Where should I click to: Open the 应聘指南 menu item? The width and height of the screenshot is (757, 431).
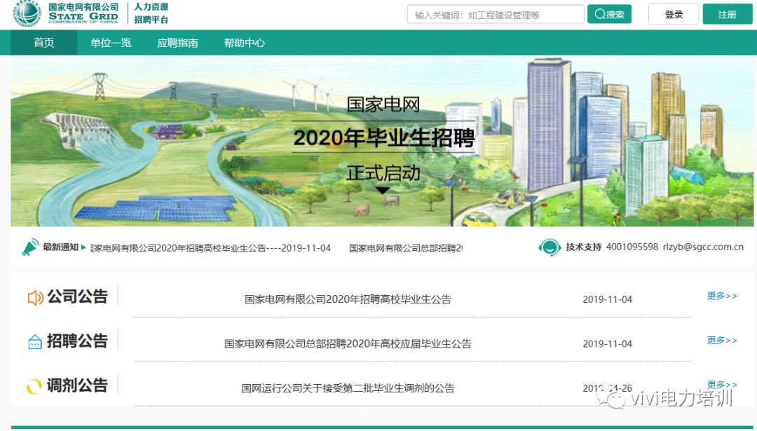pos(177,43)
